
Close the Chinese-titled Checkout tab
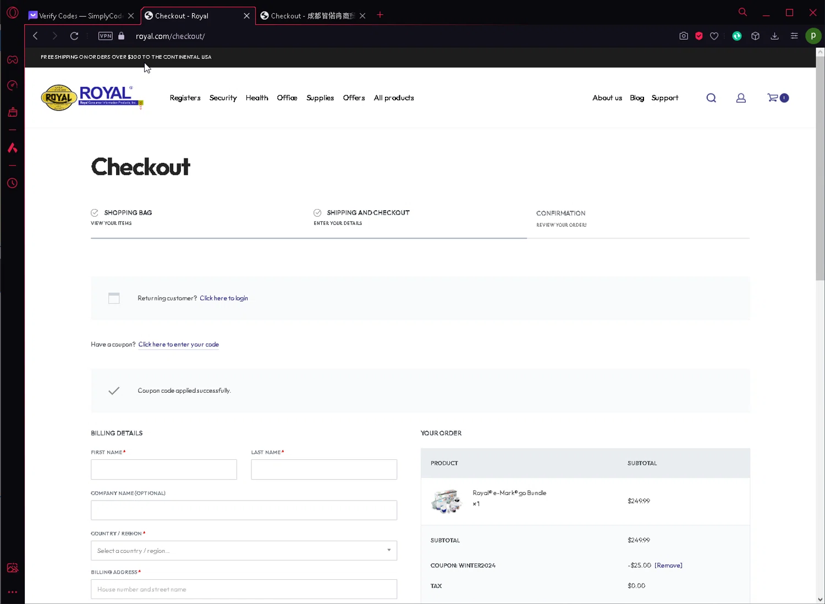(x=362, y=16)
